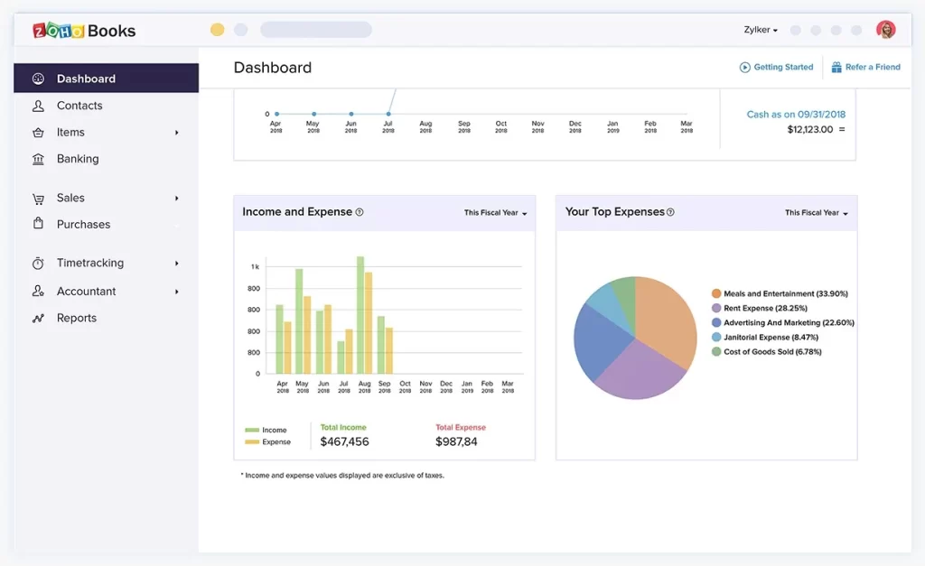
Task: Open Income and Expense fiscal year dropdown
Action: [x=495, y=213]
